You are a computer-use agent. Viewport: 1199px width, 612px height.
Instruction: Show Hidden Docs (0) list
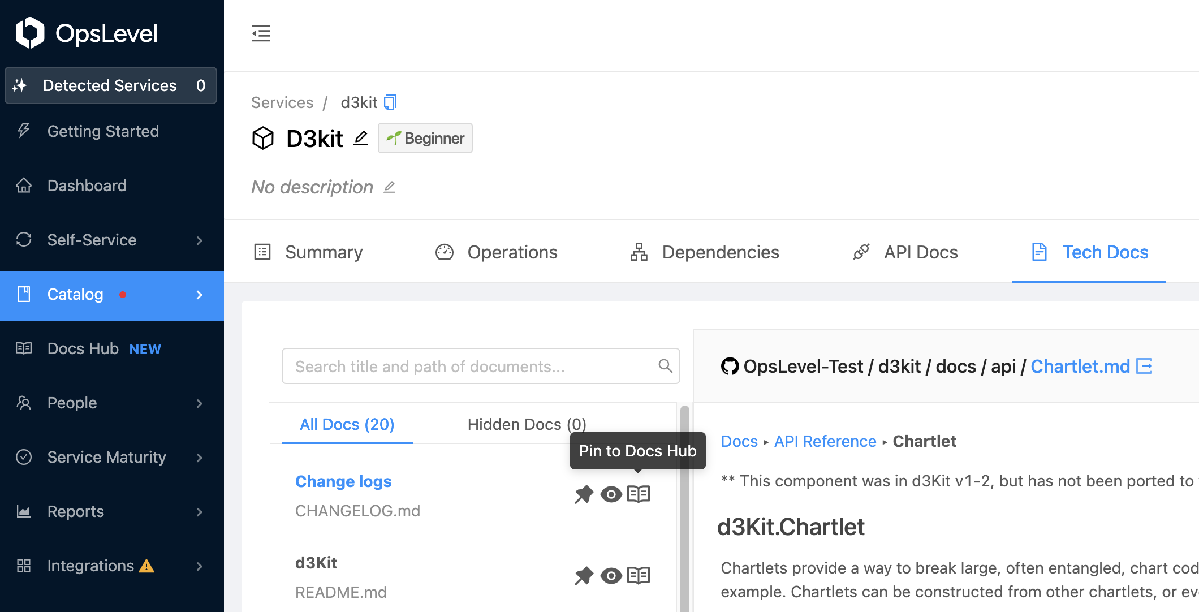coord(527,424)
